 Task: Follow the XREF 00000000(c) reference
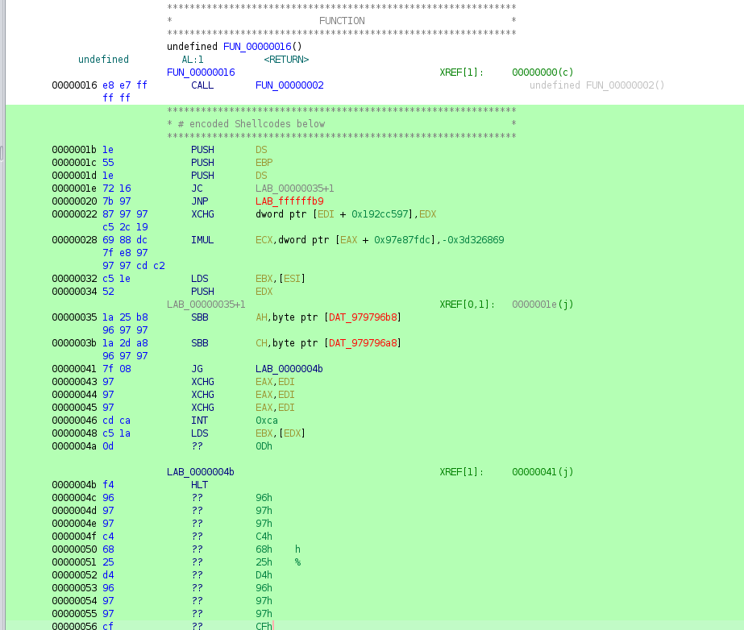point(542,73)
